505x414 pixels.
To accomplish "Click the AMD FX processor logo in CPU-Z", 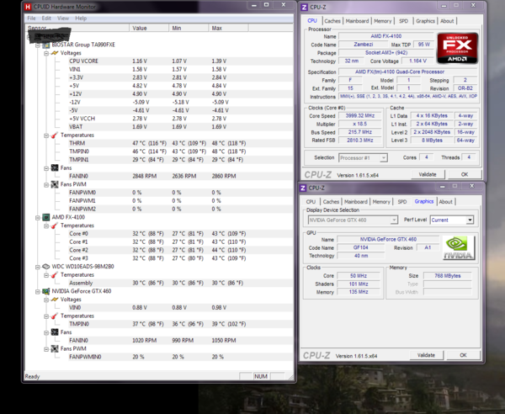I will point(457,48).
